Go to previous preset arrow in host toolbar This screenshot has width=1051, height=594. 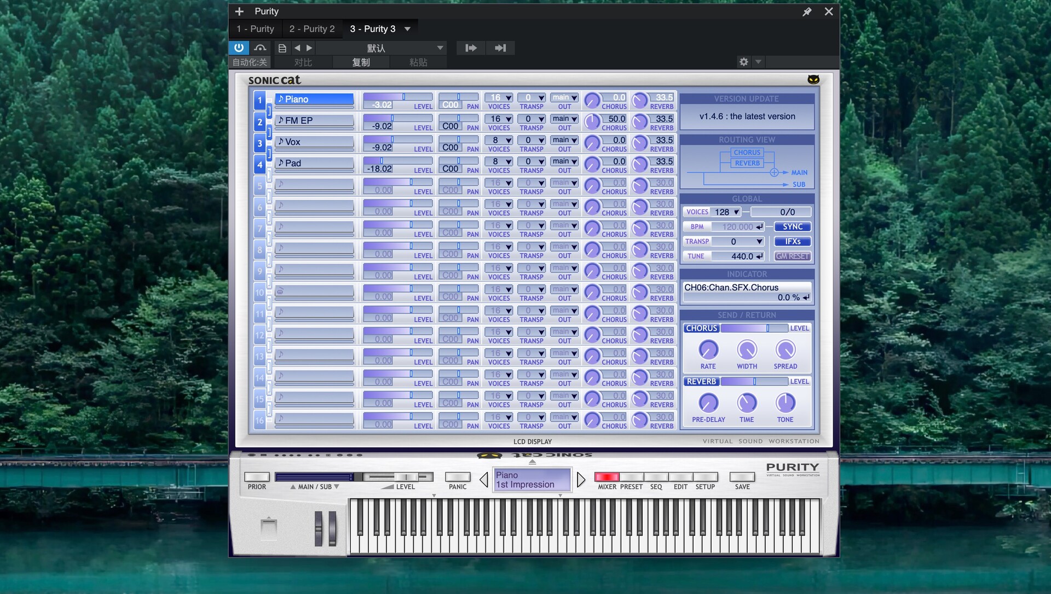(297, 48)
